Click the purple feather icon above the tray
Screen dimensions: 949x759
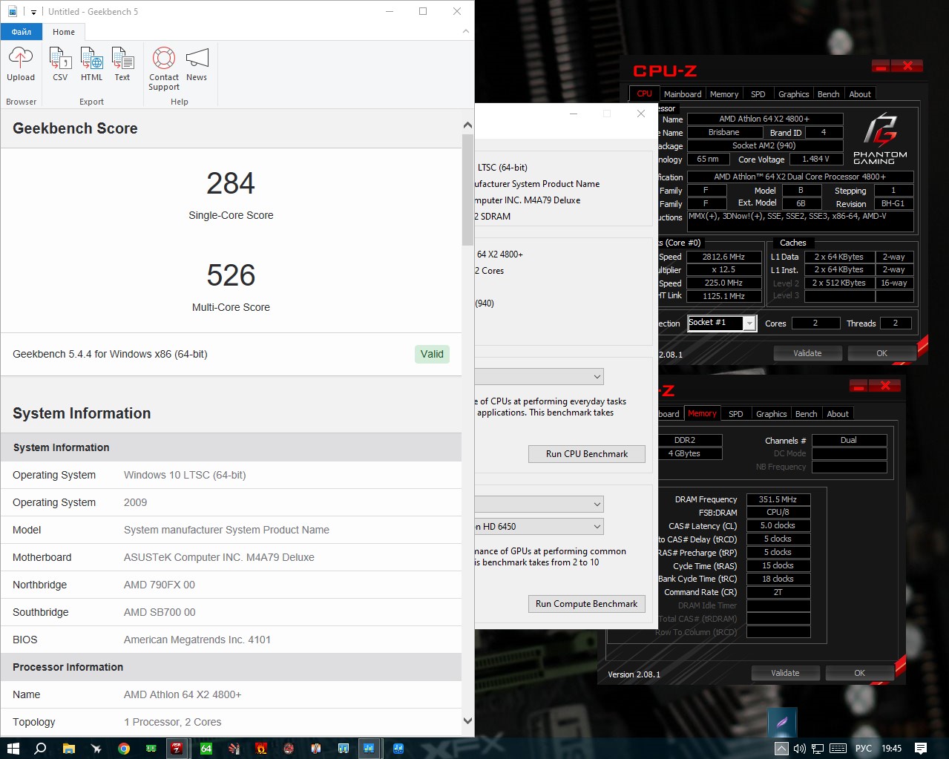coord(782,722)
